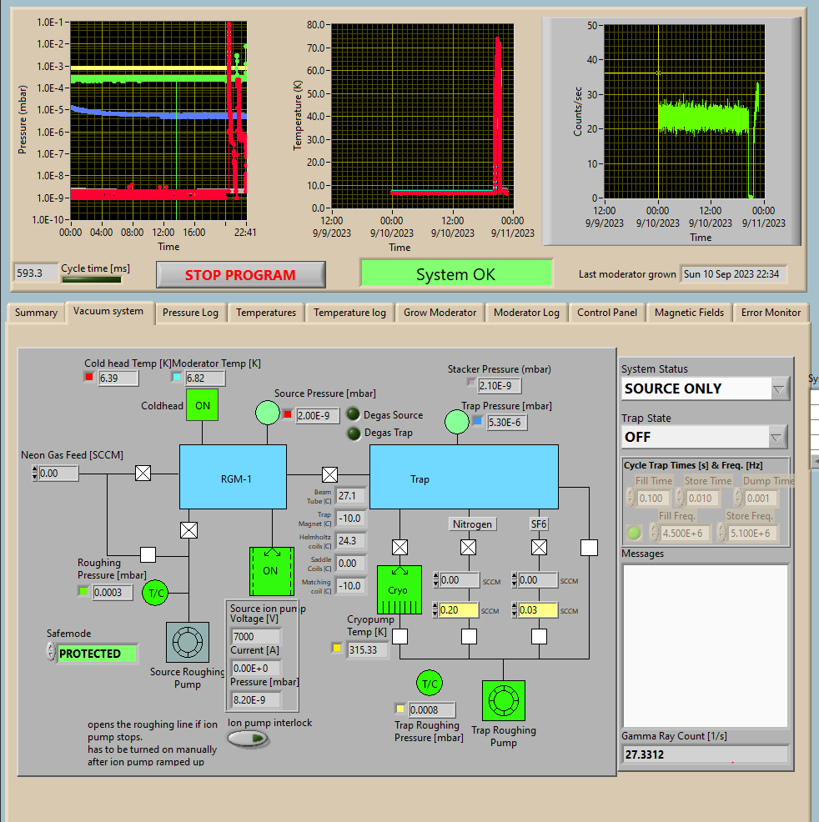Switch to the Grow Moderator tab
Image resolution: width=819 pixels, height=822 pixels.
[440, 313]
